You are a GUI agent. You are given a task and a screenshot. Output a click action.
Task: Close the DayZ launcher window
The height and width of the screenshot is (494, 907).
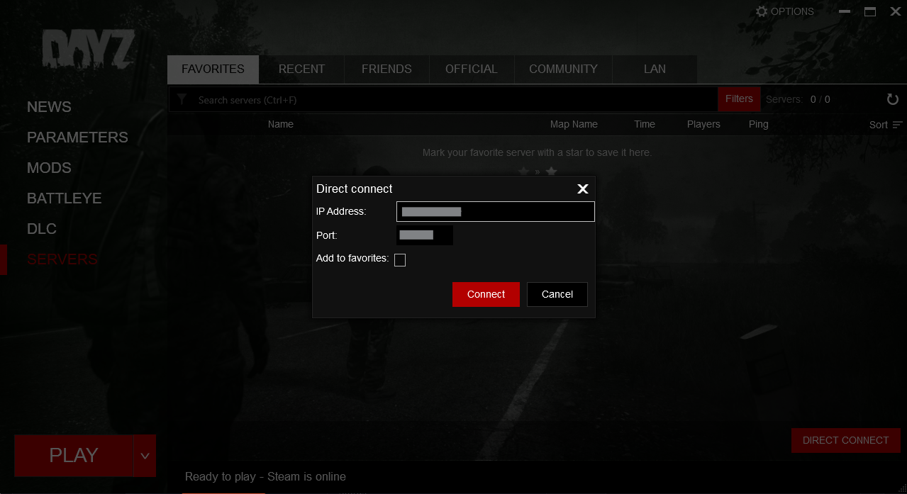[x=896, y=11]
